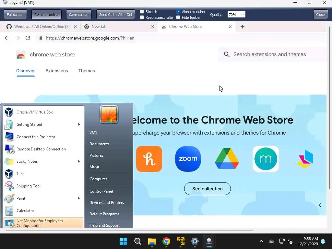The height and width of the screenshot is (249, 332).
Task: Click the Save screen button
Action: 79,15
